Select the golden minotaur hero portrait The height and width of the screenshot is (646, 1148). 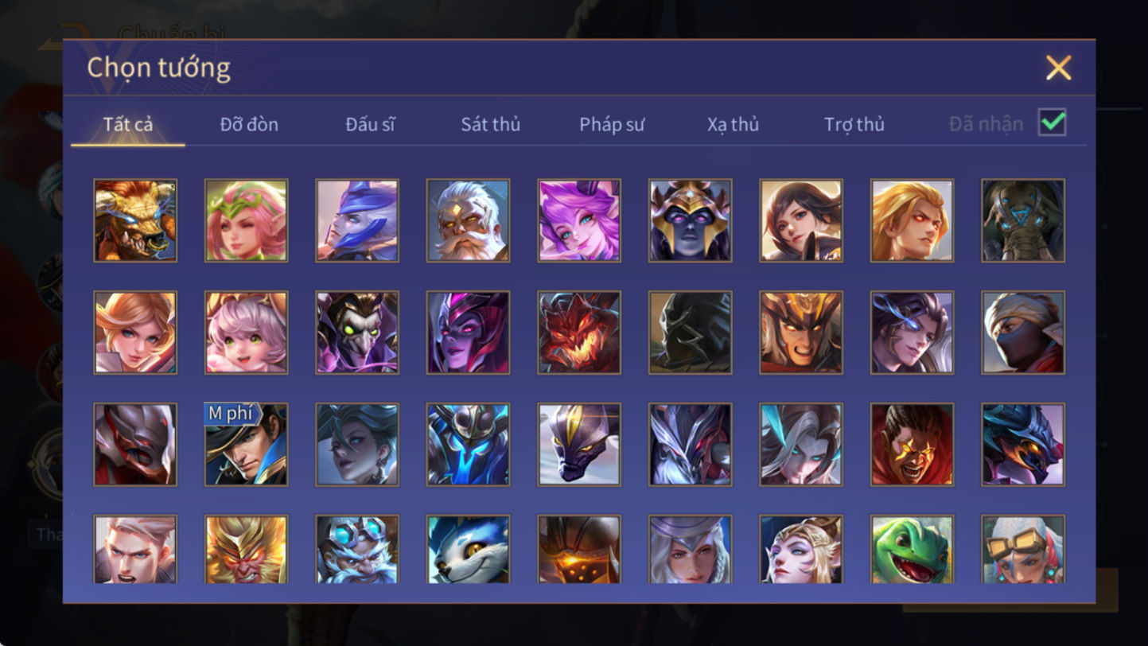tap(135, 220)
